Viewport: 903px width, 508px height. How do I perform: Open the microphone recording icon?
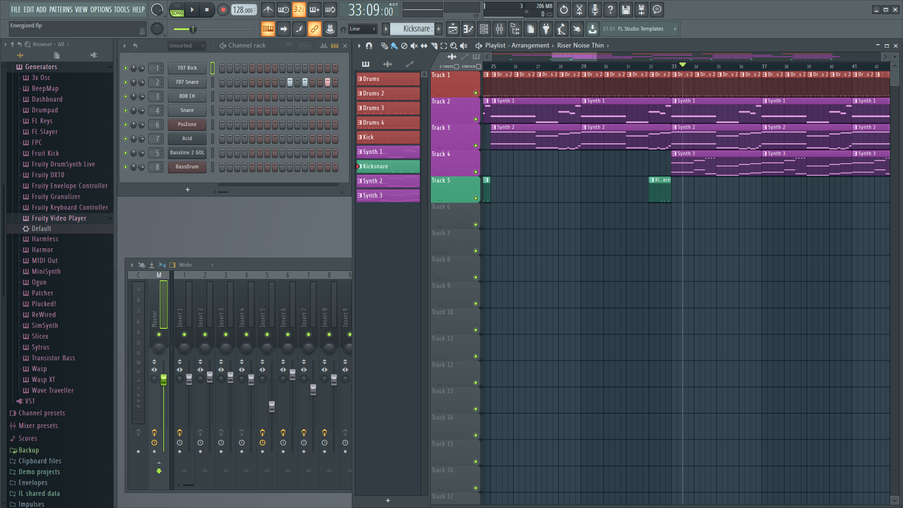595,9
